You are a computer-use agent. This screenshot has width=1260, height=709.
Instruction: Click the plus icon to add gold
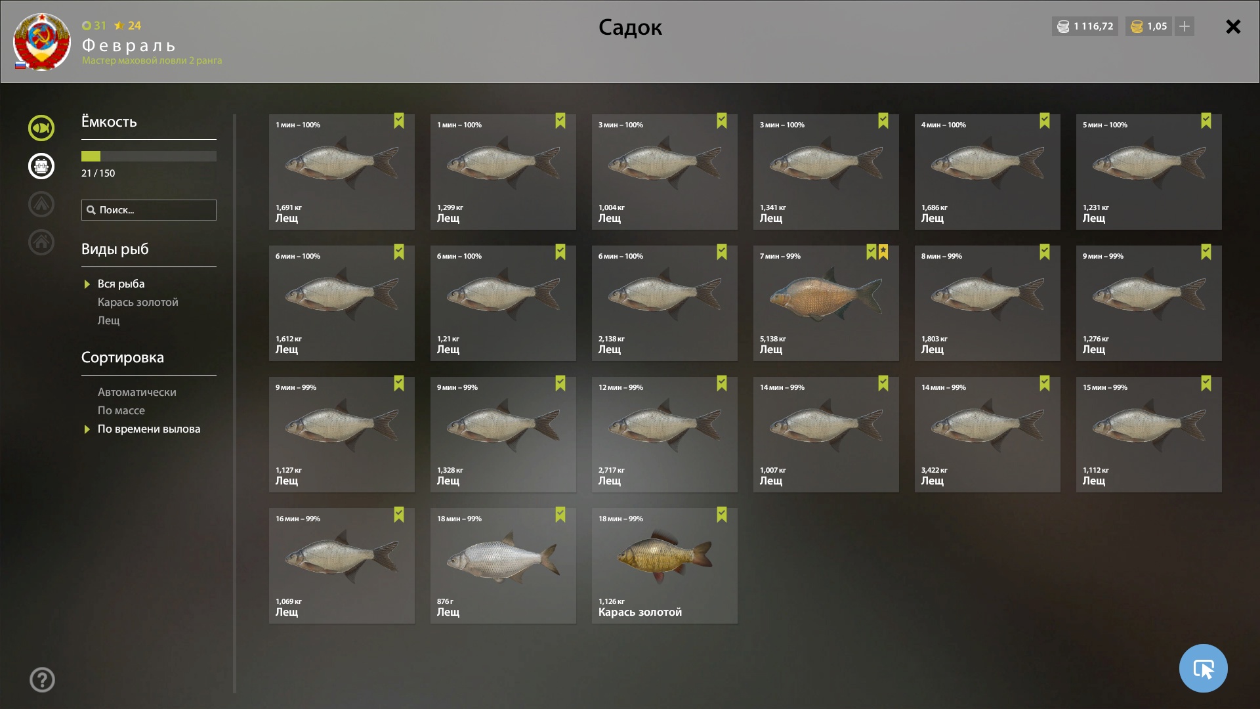(x=1185, y=26)
